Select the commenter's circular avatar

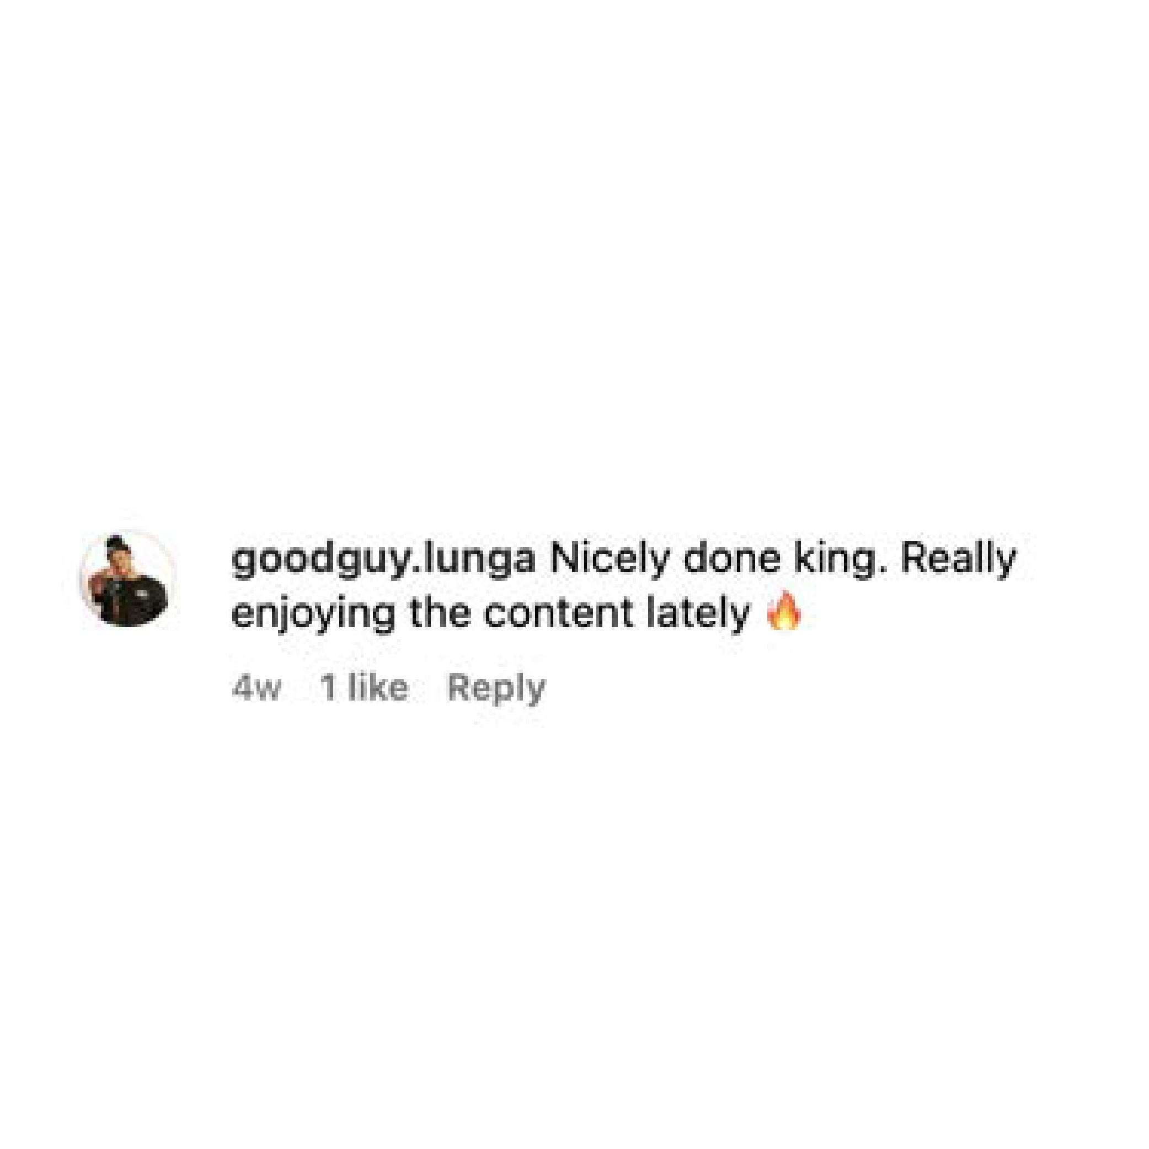pos(128,579)
